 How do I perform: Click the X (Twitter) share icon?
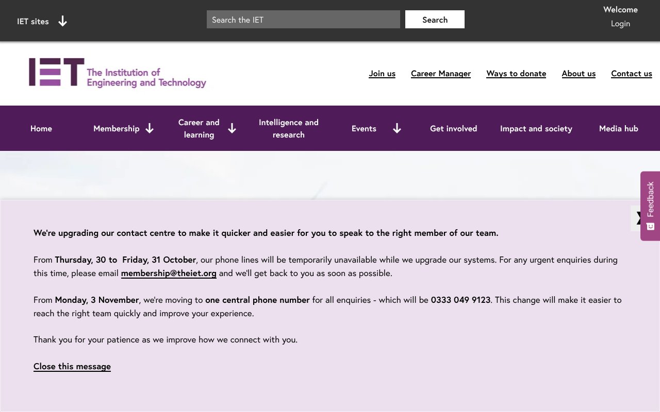[x=639, y=218]
